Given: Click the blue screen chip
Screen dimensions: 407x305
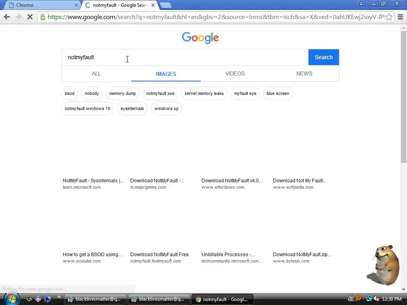Looking at the screenshot, I should [278, 93].
